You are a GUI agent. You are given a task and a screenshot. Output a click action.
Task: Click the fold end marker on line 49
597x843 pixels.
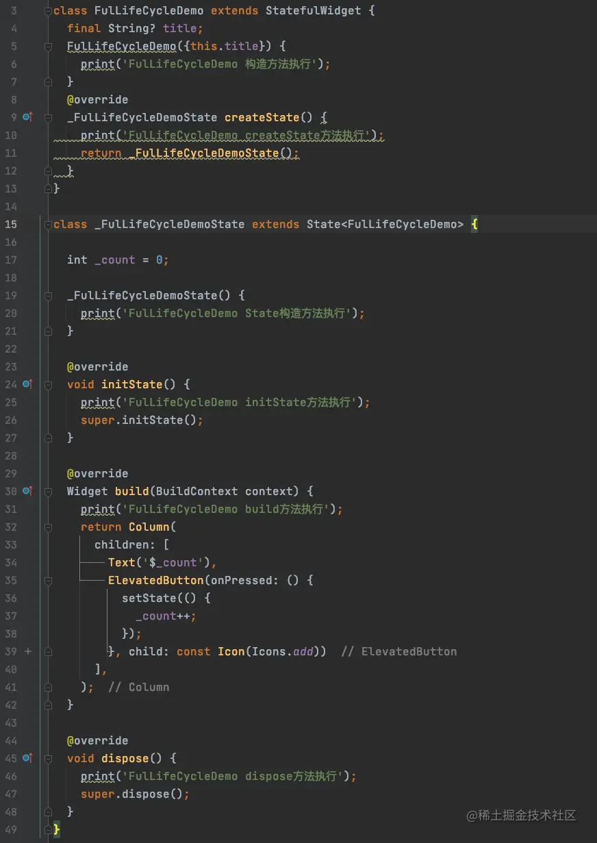tap(48, 829)
